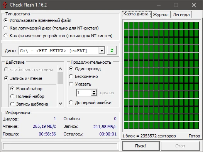203x152 pixels.
Task: Decrease cycle count with spinner down arrow
Action: click(x=94, y=94)
